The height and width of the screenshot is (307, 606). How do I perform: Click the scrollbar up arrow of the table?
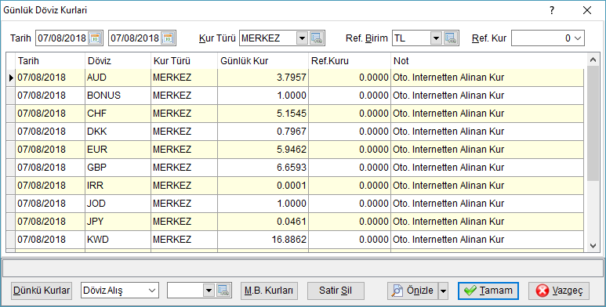593,59
